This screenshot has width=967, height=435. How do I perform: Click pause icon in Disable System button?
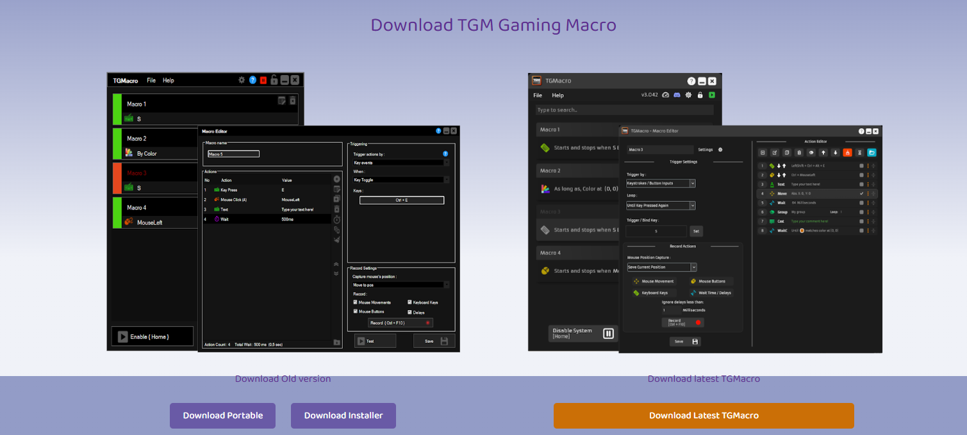point(608,333)
